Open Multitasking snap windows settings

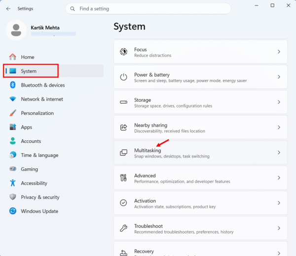click(x=200, y=153)
